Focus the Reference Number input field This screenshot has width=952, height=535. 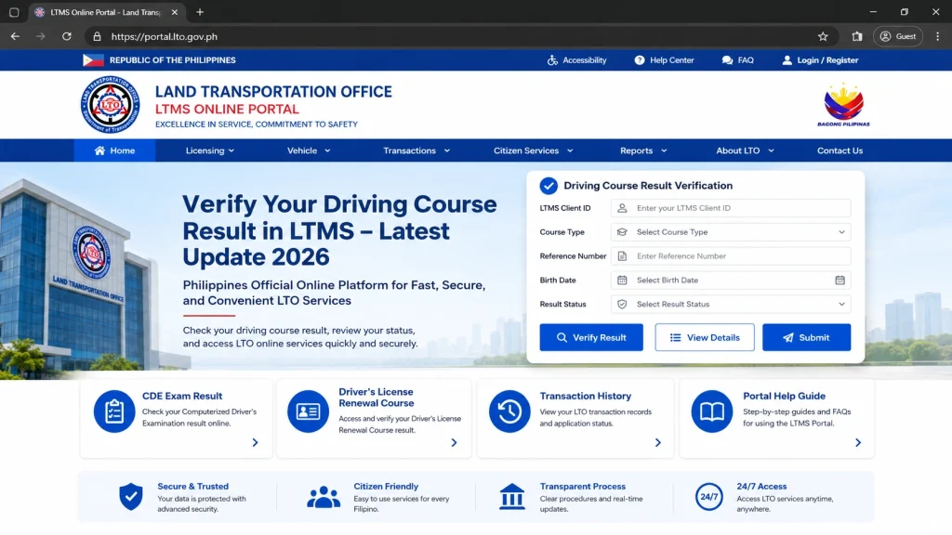[x=731, y=256]
